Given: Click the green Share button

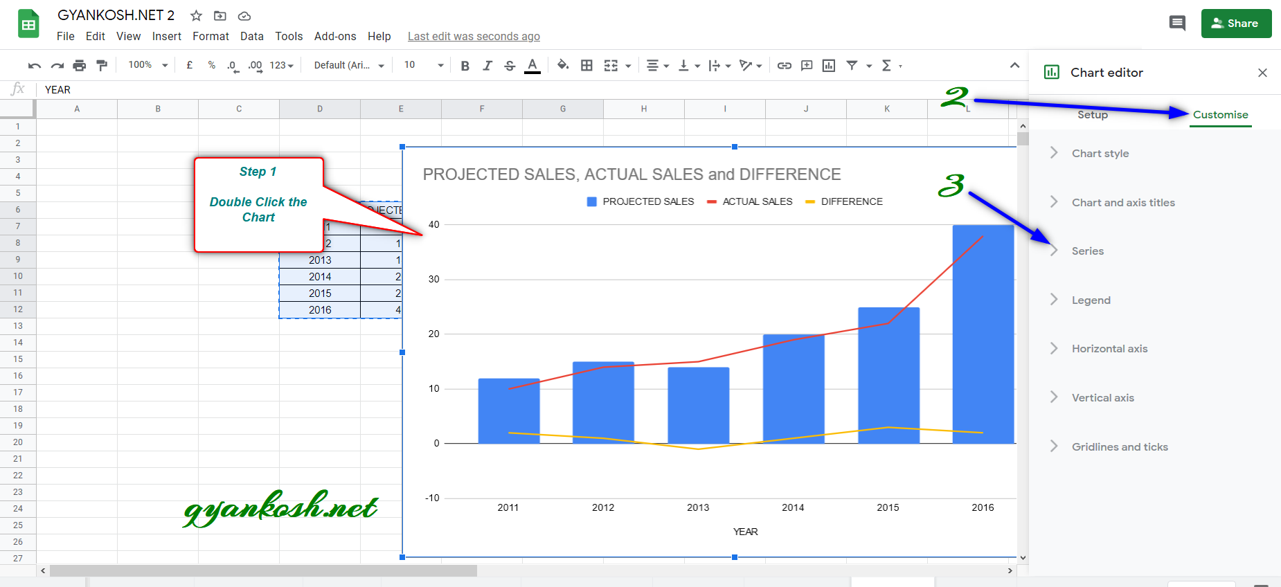Looking at the screenshot, I should [1236, 24].
